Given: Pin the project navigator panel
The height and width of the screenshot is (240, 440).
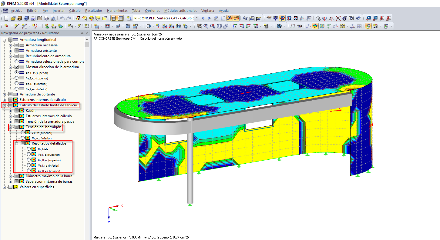Looking at the screenshot, I should coord(82,33).
